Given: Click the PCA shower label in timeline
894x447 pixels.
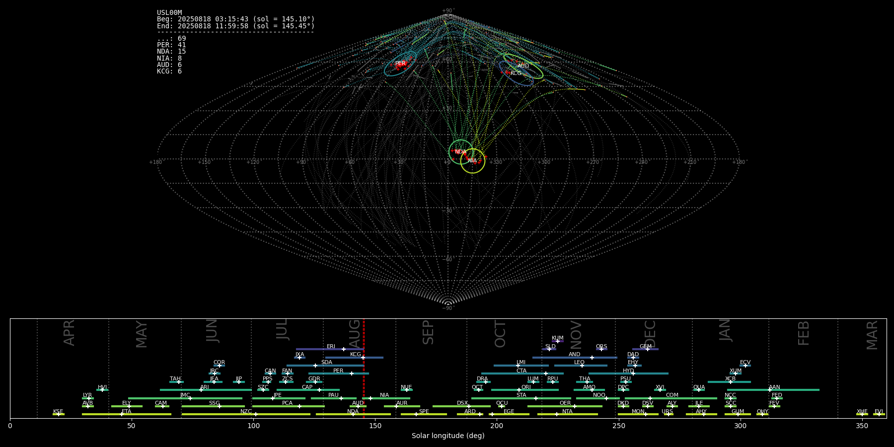Looking at the screenshot, I should [x=287, y=403].
